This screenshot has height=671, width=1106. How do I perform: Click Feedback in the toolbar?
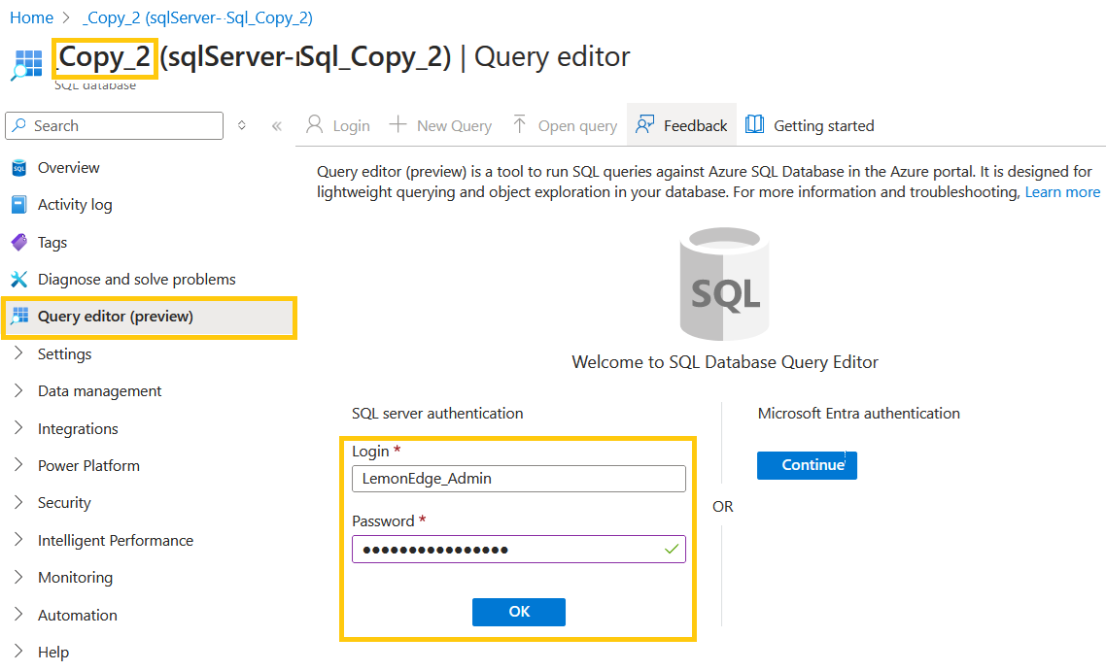pos(681,124)
